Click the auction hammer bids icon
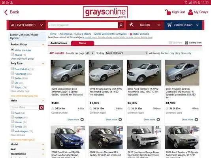Screen dimensions: 211x158 coord(131,25)
